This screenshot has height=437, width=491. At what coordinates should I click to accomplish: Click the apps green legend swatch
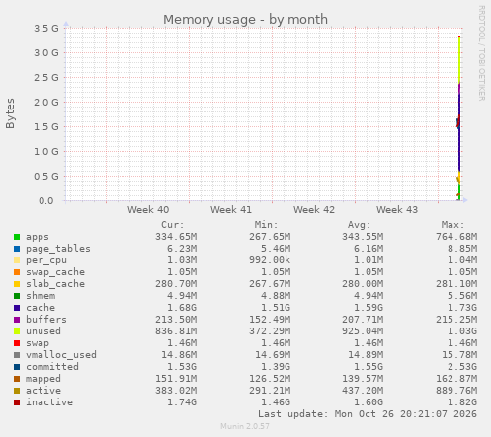click(x=17, y=237)
